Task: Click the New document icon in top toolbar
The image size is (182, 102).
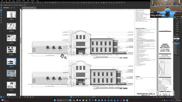Action: pos(2,3)
